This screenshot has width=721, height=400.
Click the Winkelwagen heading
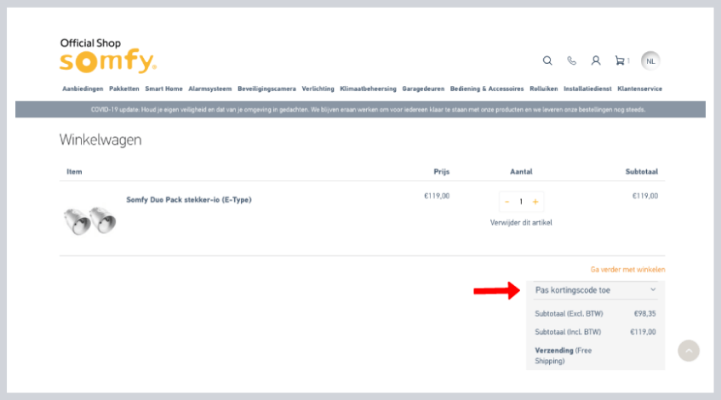pos(100,140)
